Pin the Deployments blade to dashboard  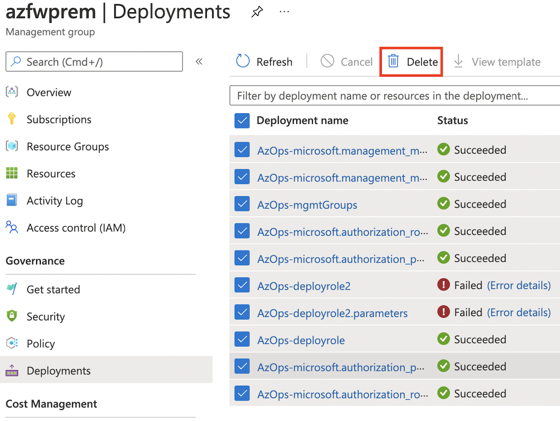(x=256, y=12)
